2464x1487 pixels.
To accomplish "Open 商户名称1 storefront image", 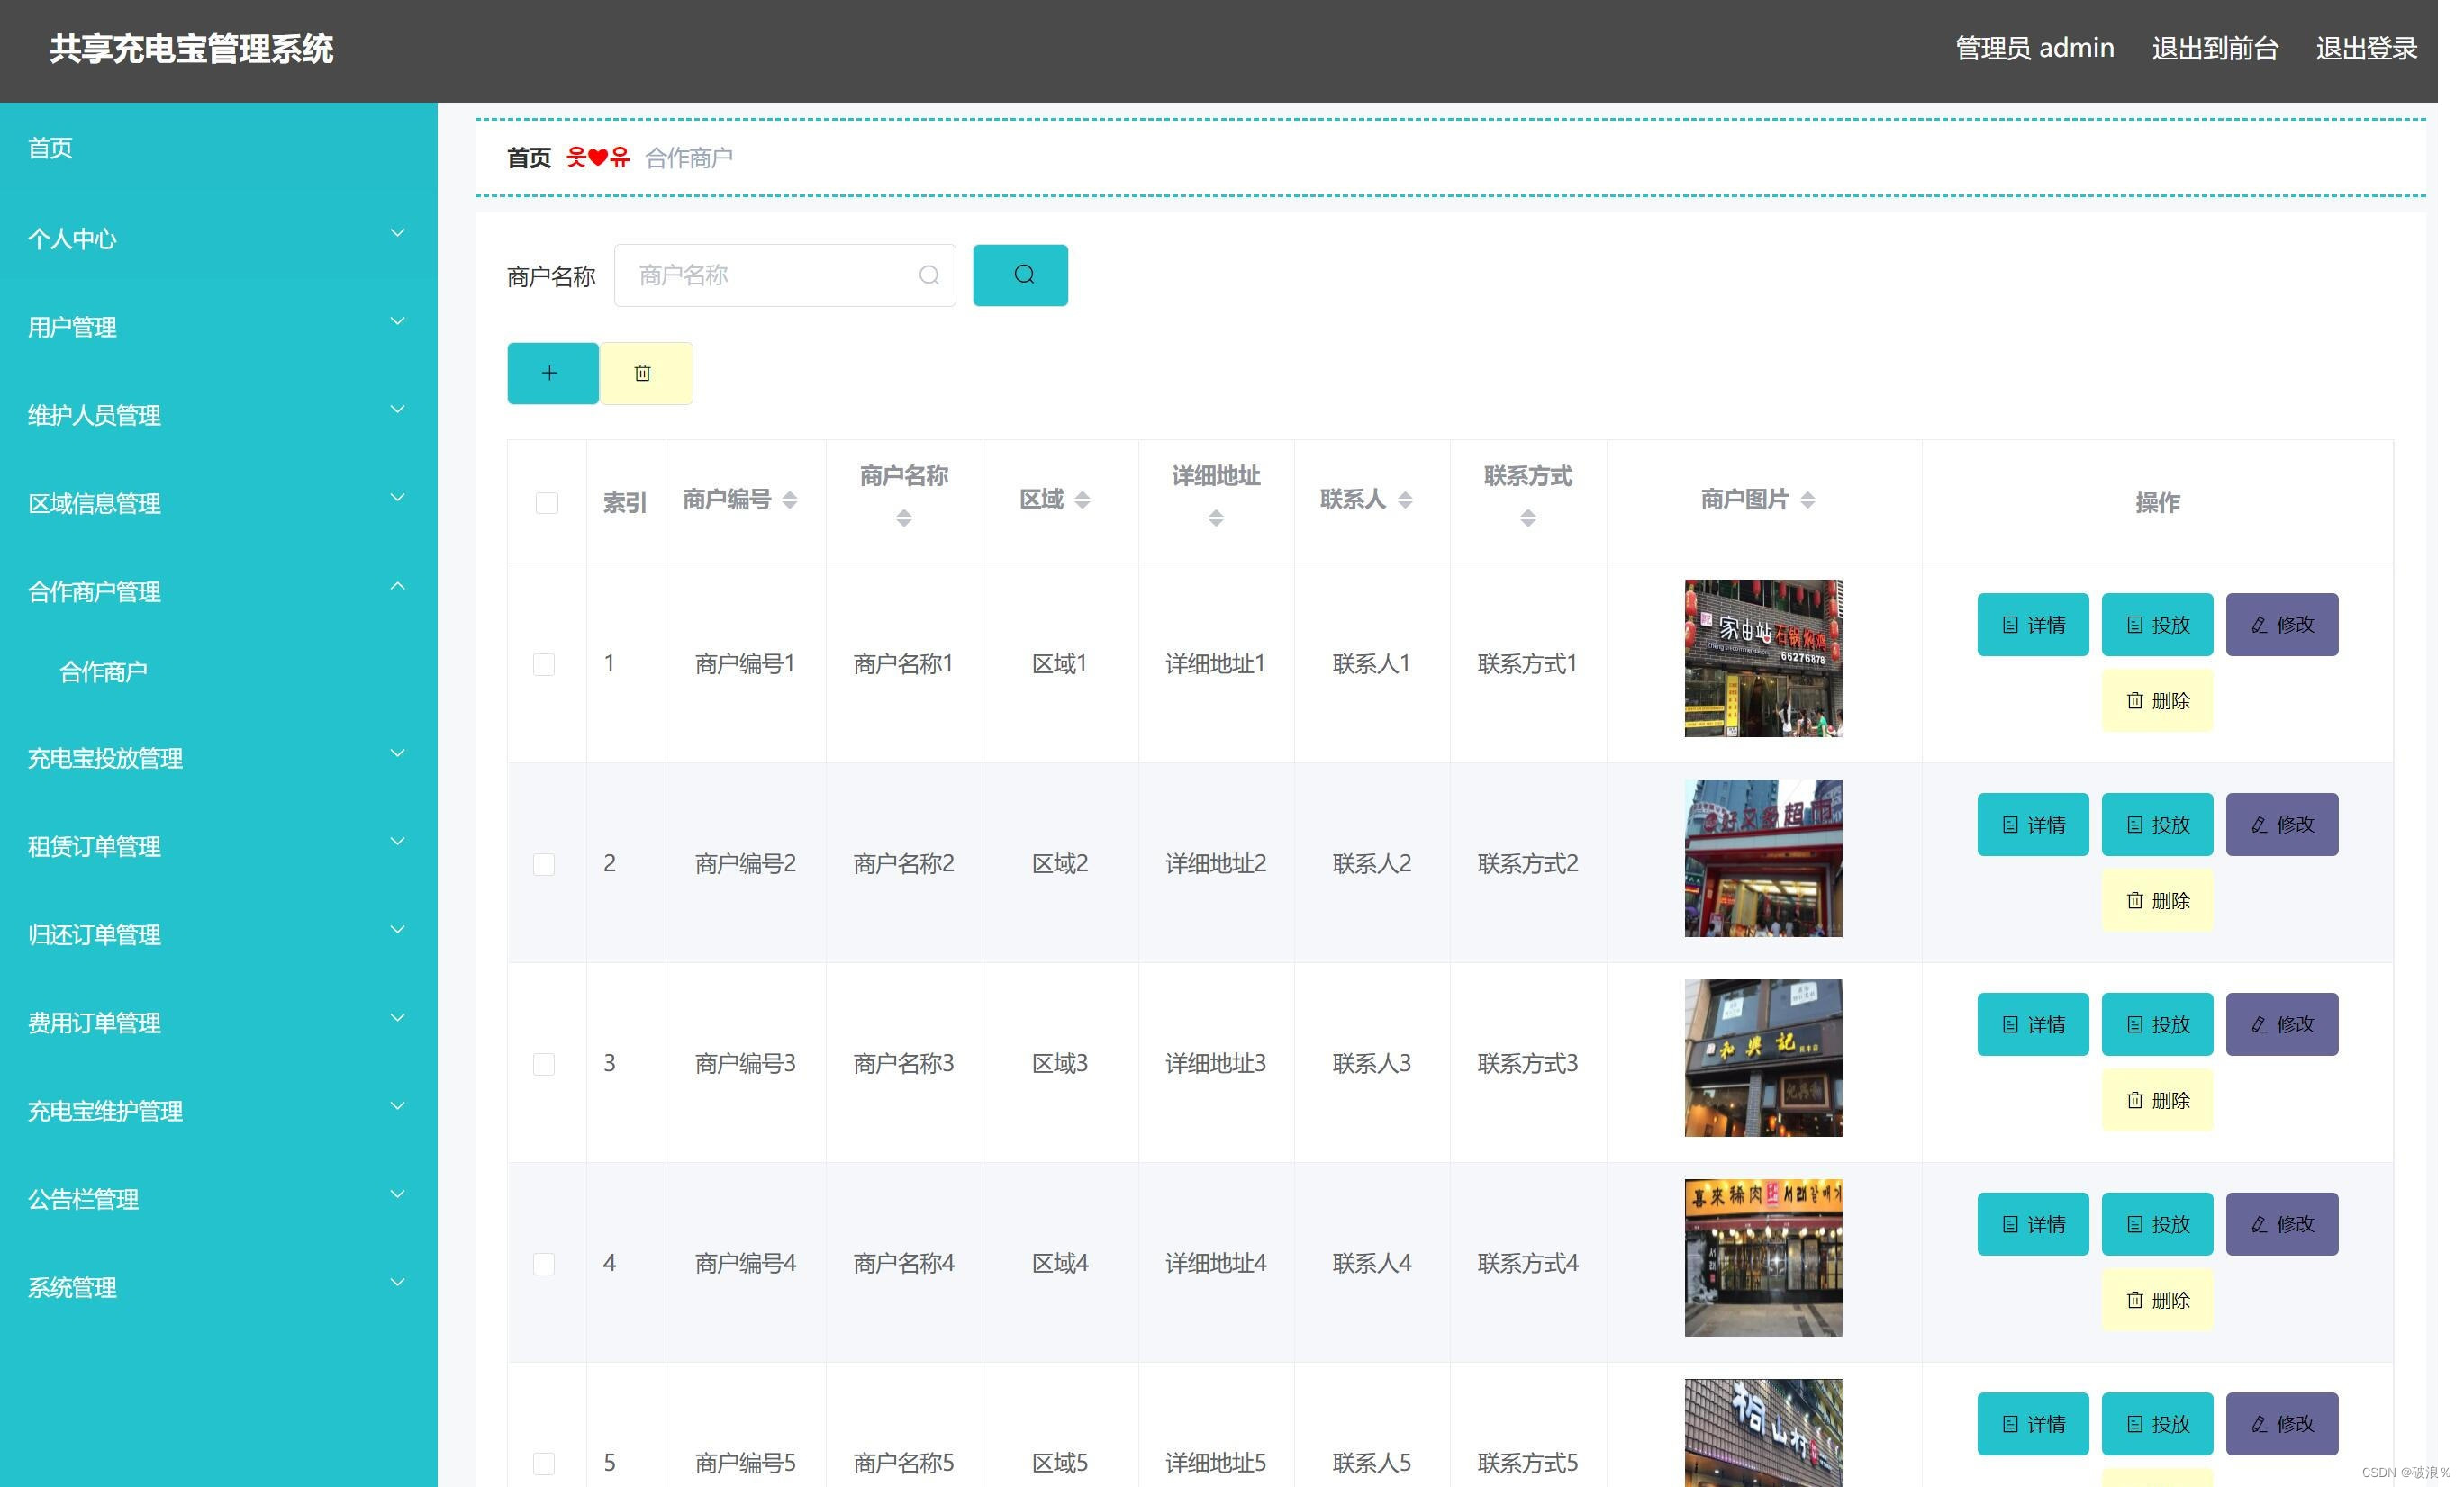I will tap(1763, 658).
